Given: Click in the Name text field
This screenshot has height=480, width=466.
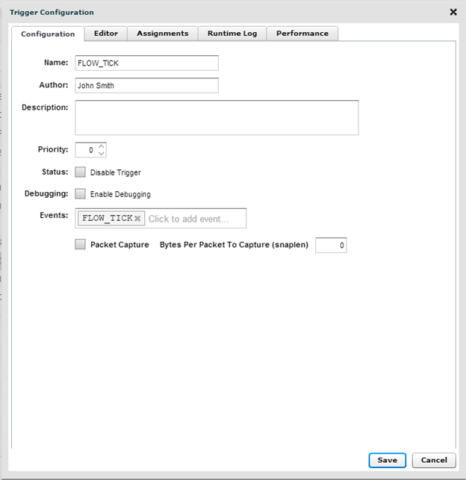Looking at the screenshot, I should pyautogui.click(x=146, y=63).
